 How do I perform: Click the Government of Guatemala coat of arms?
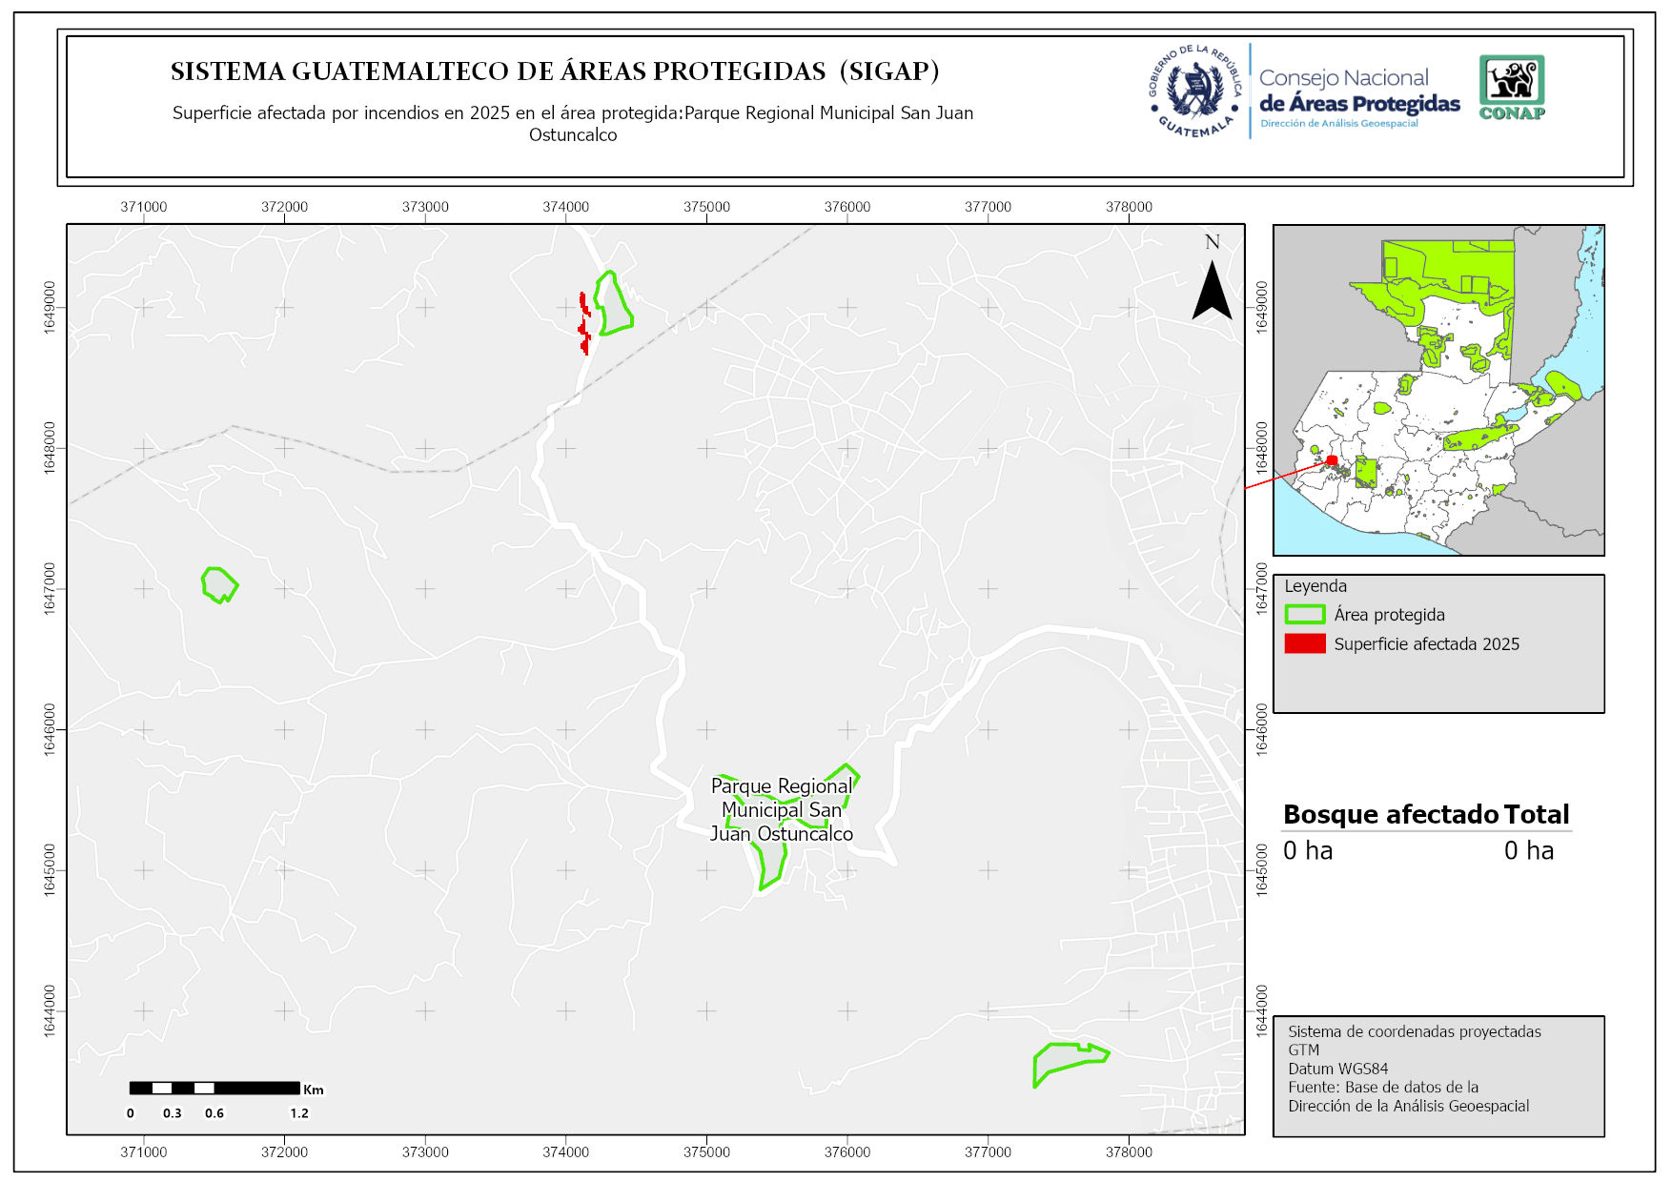pos(1193,92)
